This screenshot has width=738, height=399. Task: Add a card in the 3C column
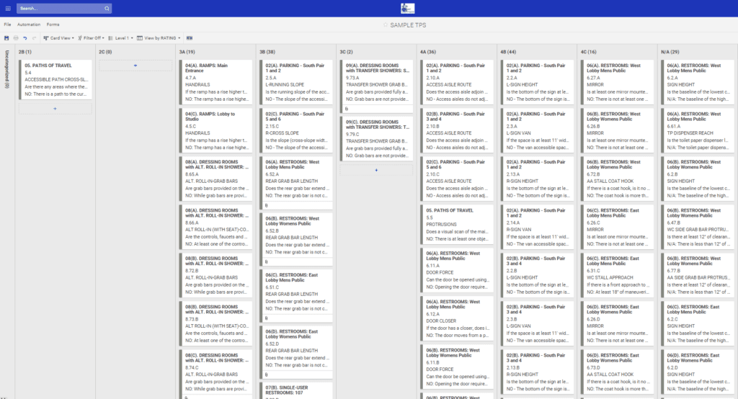pyautogui.click(x=376, y=170)
